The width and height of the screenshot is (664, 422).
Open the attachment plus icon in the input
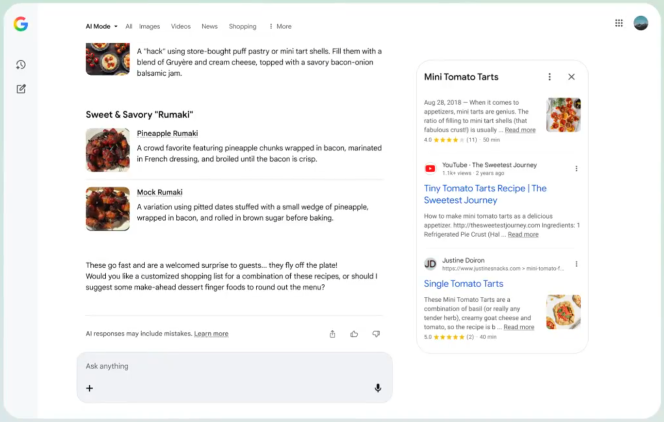tap(89, 388)
